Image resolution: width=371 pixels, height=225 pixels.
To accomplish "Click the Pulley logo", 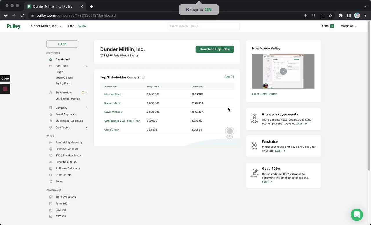I will coord(14,26).
